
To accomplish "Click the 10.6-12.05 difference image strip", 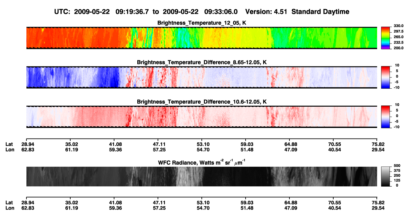I will [x=202, y=117].
